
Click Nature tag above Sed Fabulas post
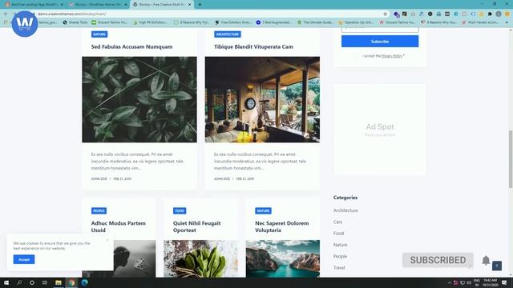99,34
